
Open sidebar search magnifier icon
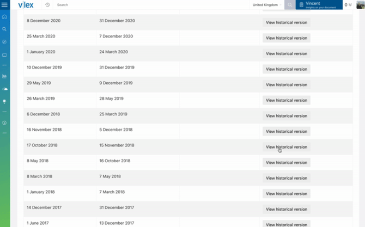coord(4,29)
